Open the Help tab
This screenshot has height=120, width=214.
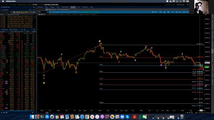[x=91, y=7]
